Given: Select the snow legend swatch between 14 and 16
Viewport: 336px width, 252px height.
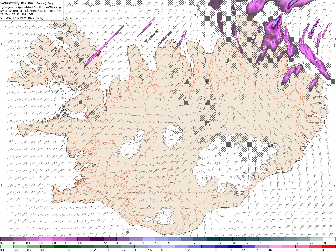Looking at the screenshot, I should (x=265, y=239).
